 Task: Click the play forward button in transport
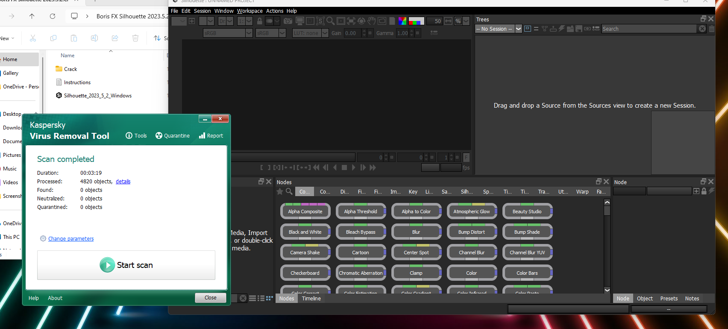(353, 167)
